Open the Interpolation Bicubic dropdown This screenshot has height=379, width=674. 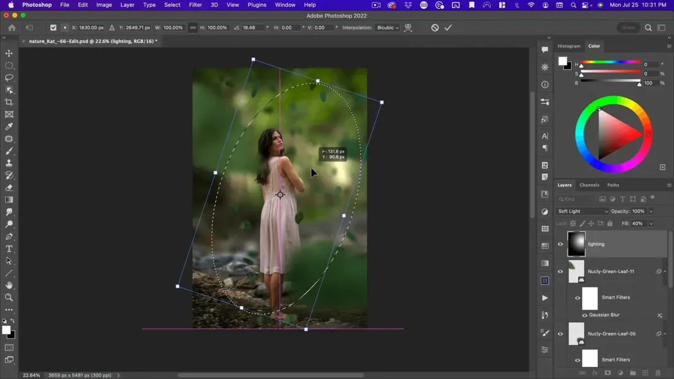387,28
